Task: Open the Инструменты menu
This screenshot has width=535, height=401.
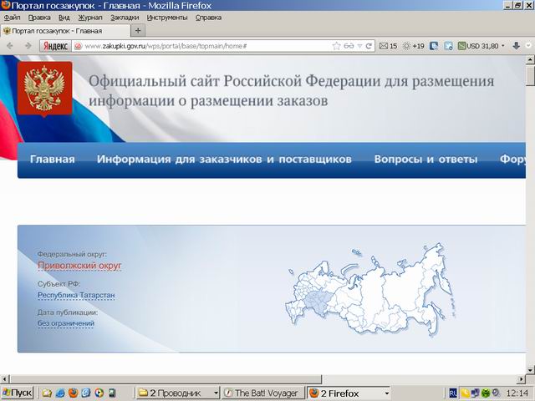Action: [x=167, y=17]
